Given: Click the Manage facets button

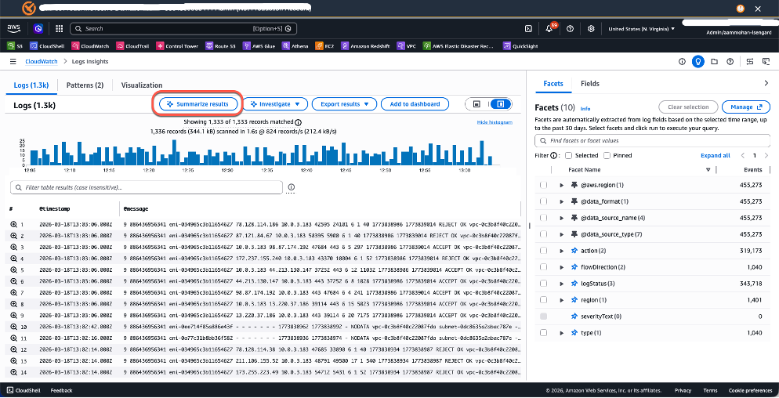Looking at the screenshot, I should coord(746,107).
